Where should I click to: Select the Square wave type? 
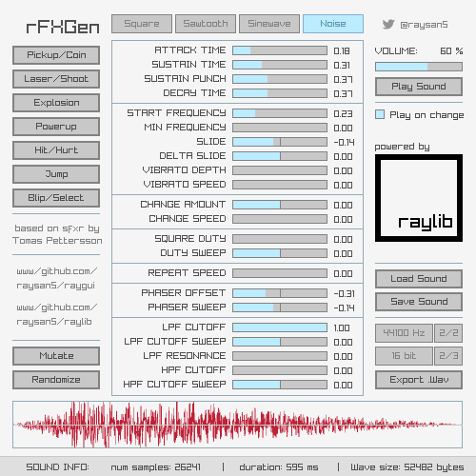point(142,24)
